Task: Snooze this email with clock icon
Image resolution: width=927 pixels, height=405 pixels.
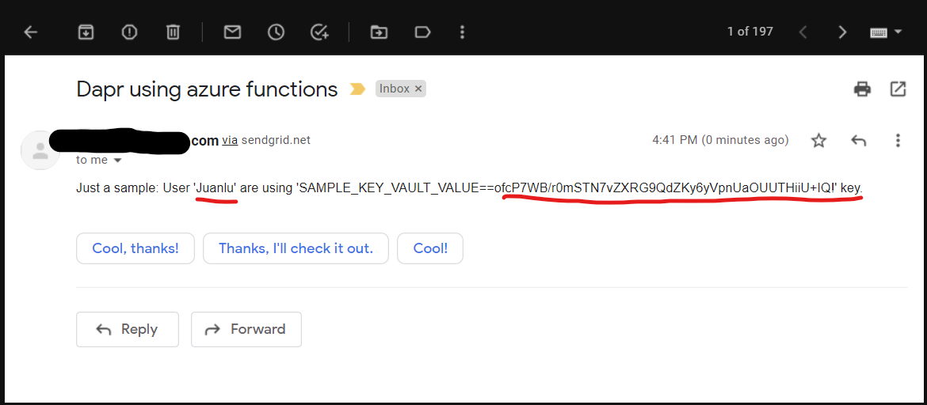Action: point(276,32)
